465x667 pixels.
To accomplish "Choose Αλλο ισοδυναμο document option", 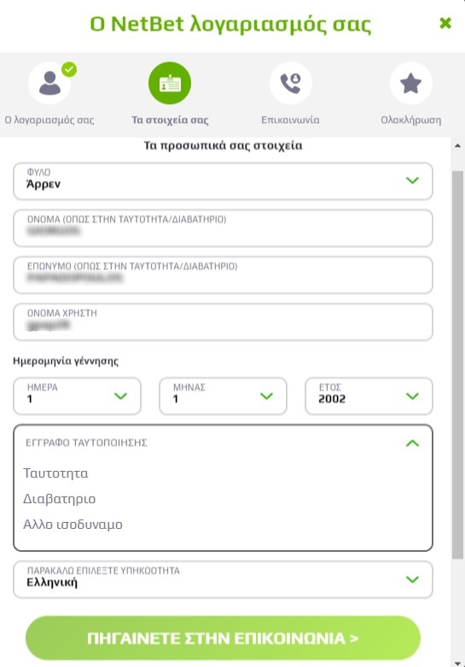I will pos(73,525).
